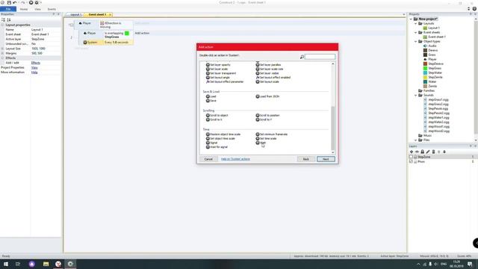Click the Effects link in Properties
This screenshot has height=269, width=478.
pyautogui.click(x=36, y=63)
